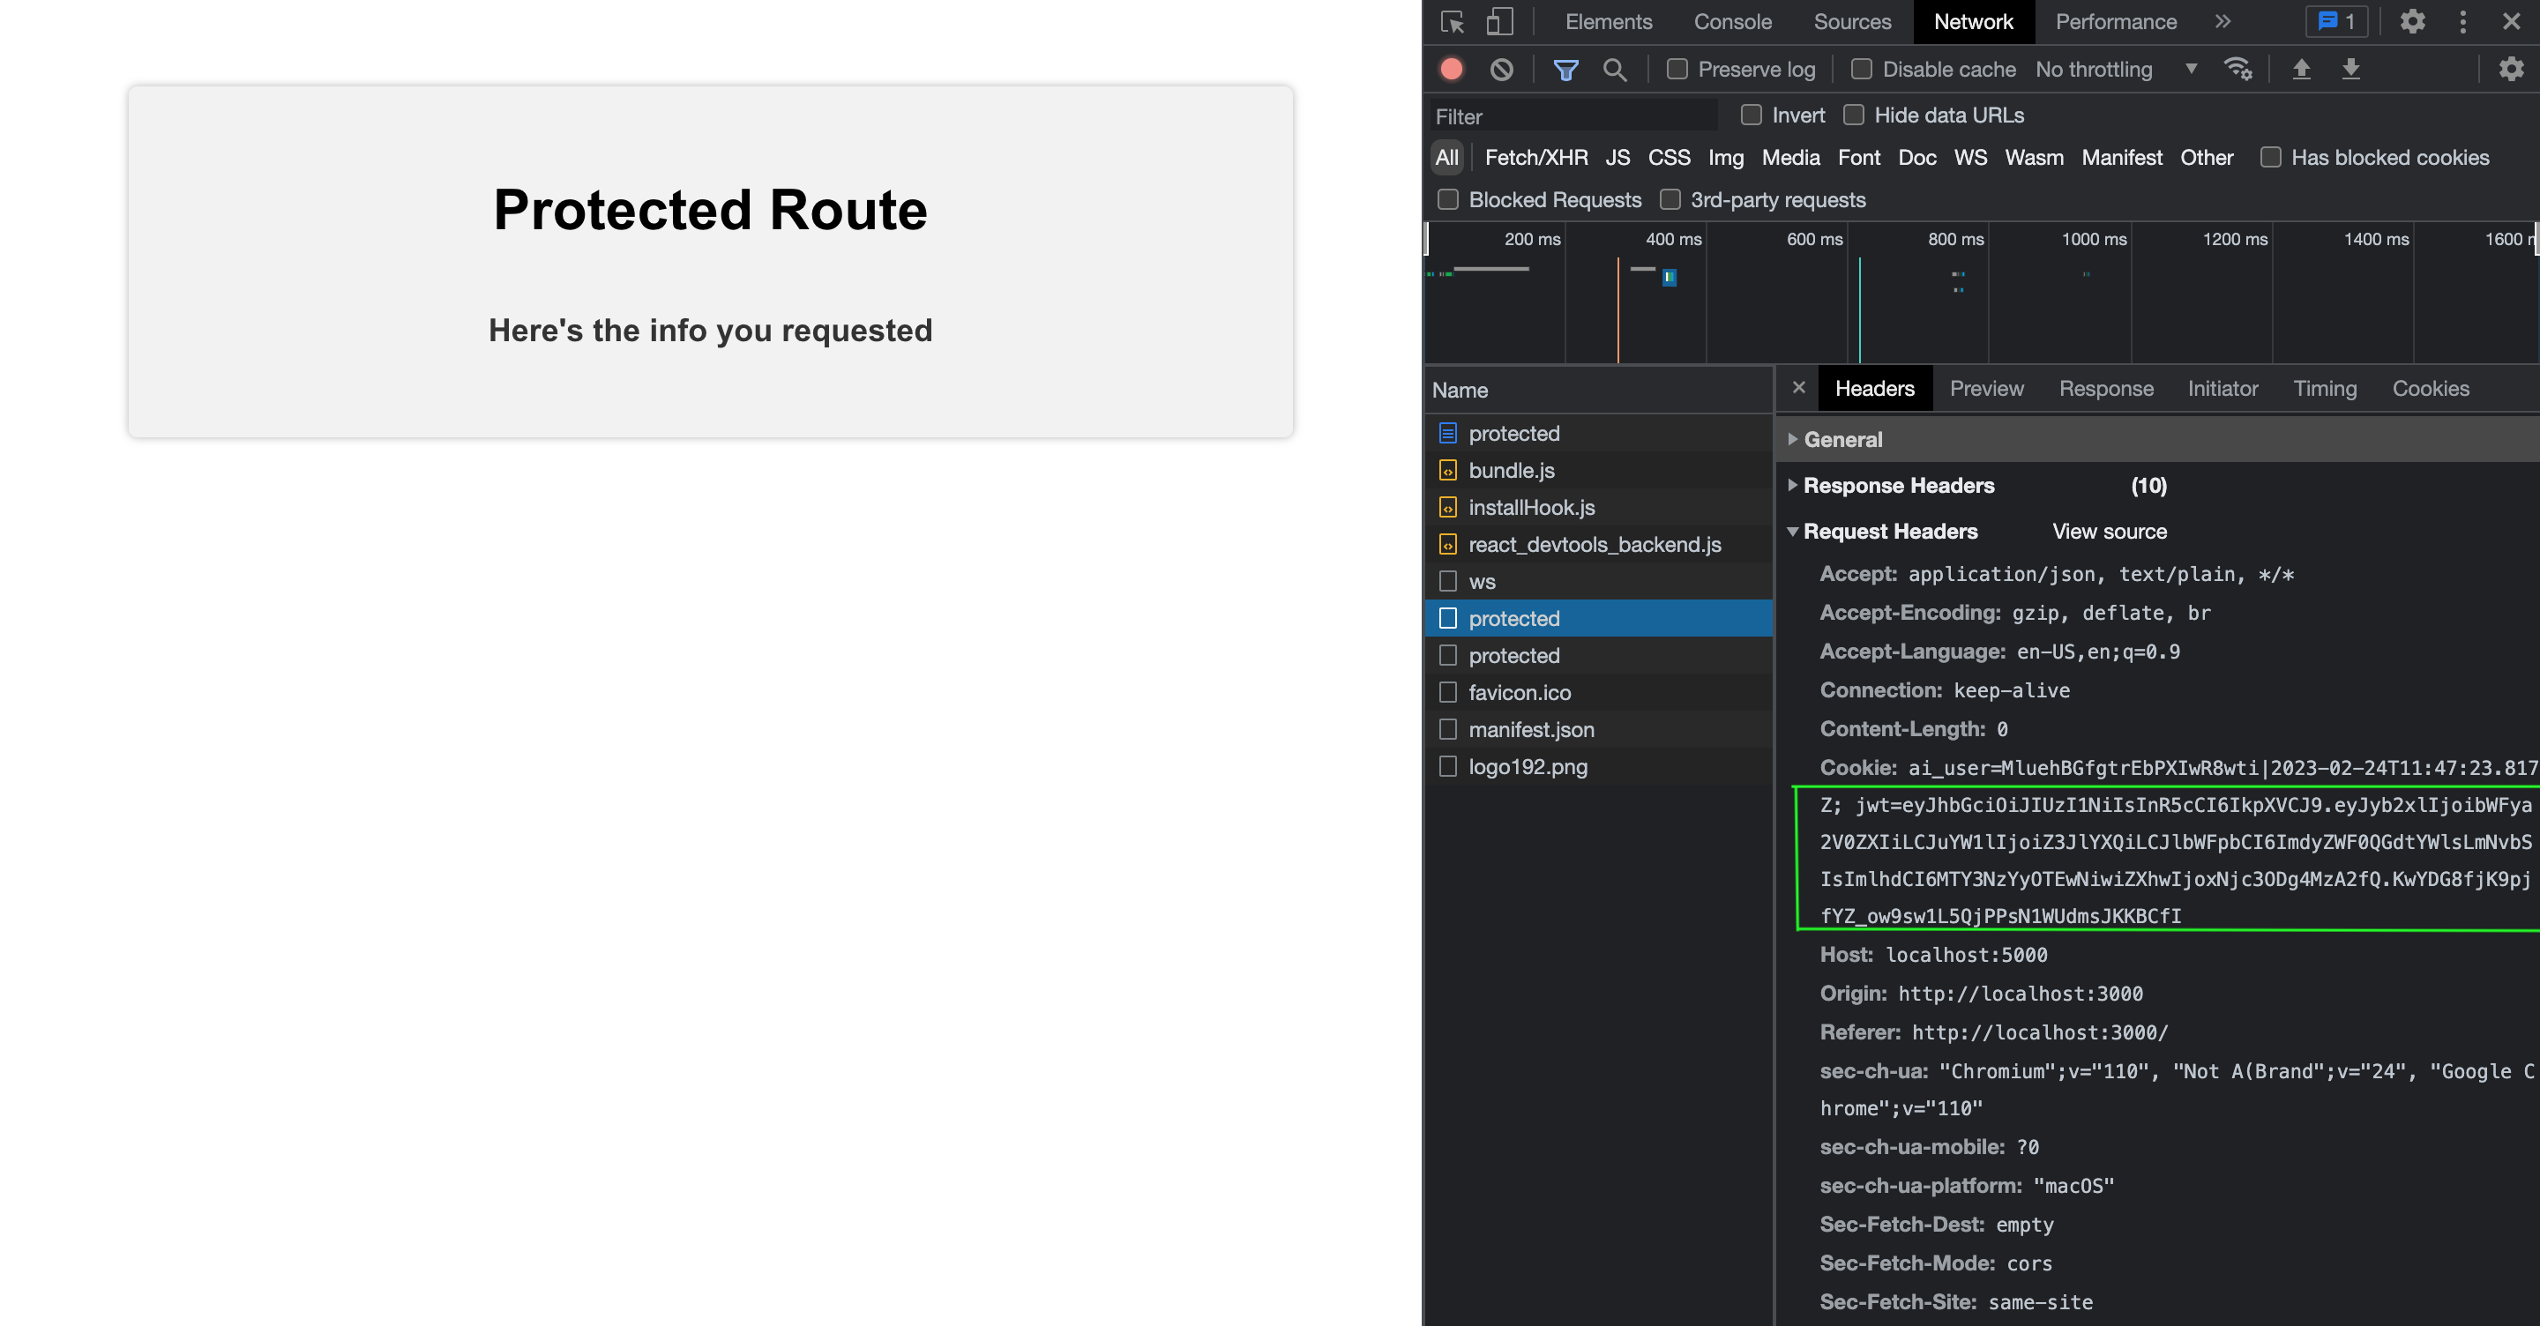Click the import HAR upload icon
The width and height of the screenshot is (2540, 1326).
2301,69
